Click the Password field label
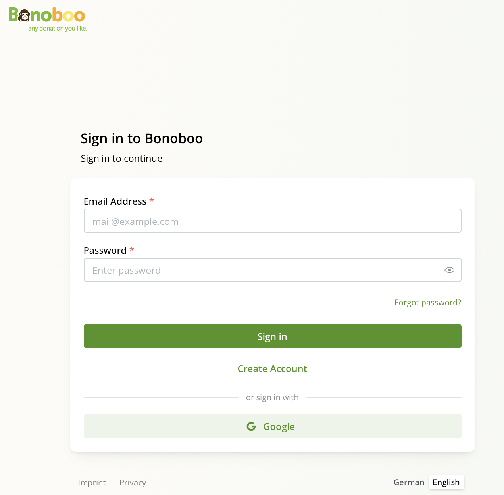 click(105, 251)
